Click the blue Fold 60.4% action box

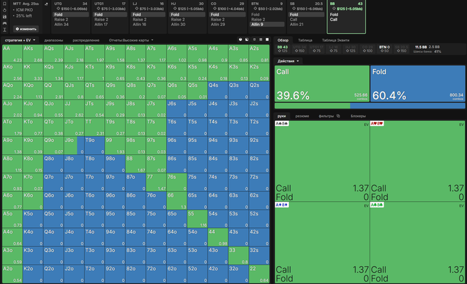(x=418, y=83)
